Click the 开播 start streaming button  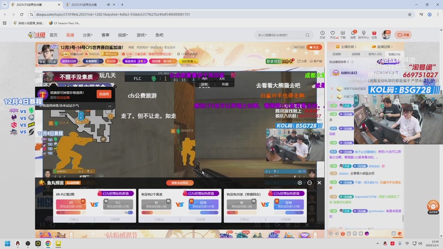tap(403, 35)
